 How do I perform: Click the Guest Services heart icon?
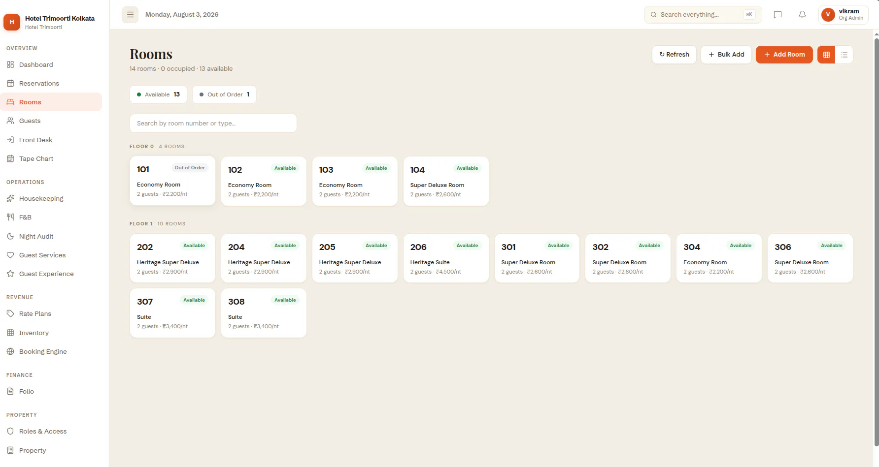[10, 255]
